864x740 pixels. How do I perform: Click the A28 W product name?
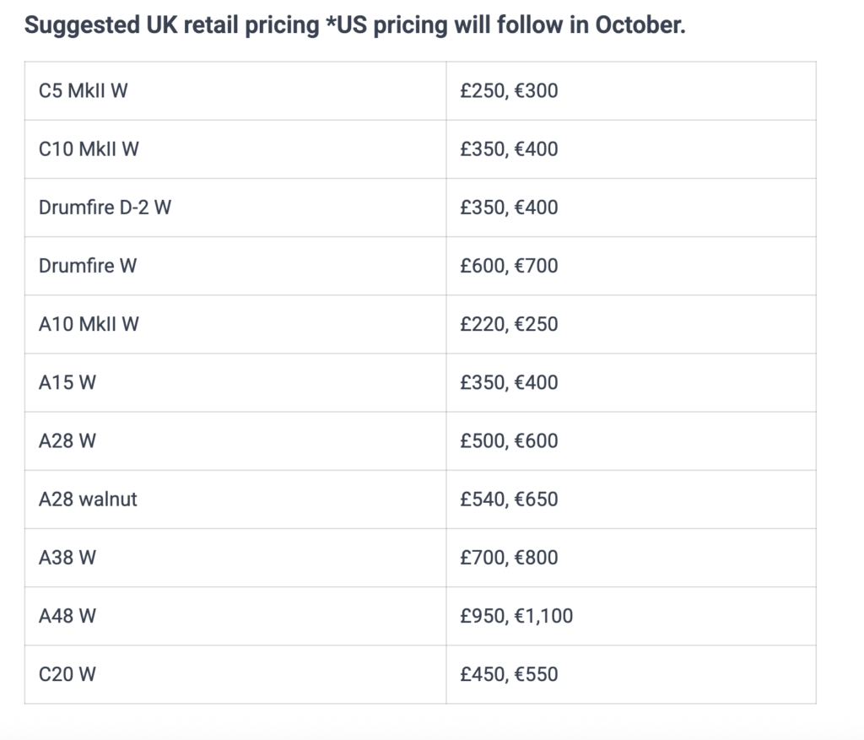coord(67,440)
